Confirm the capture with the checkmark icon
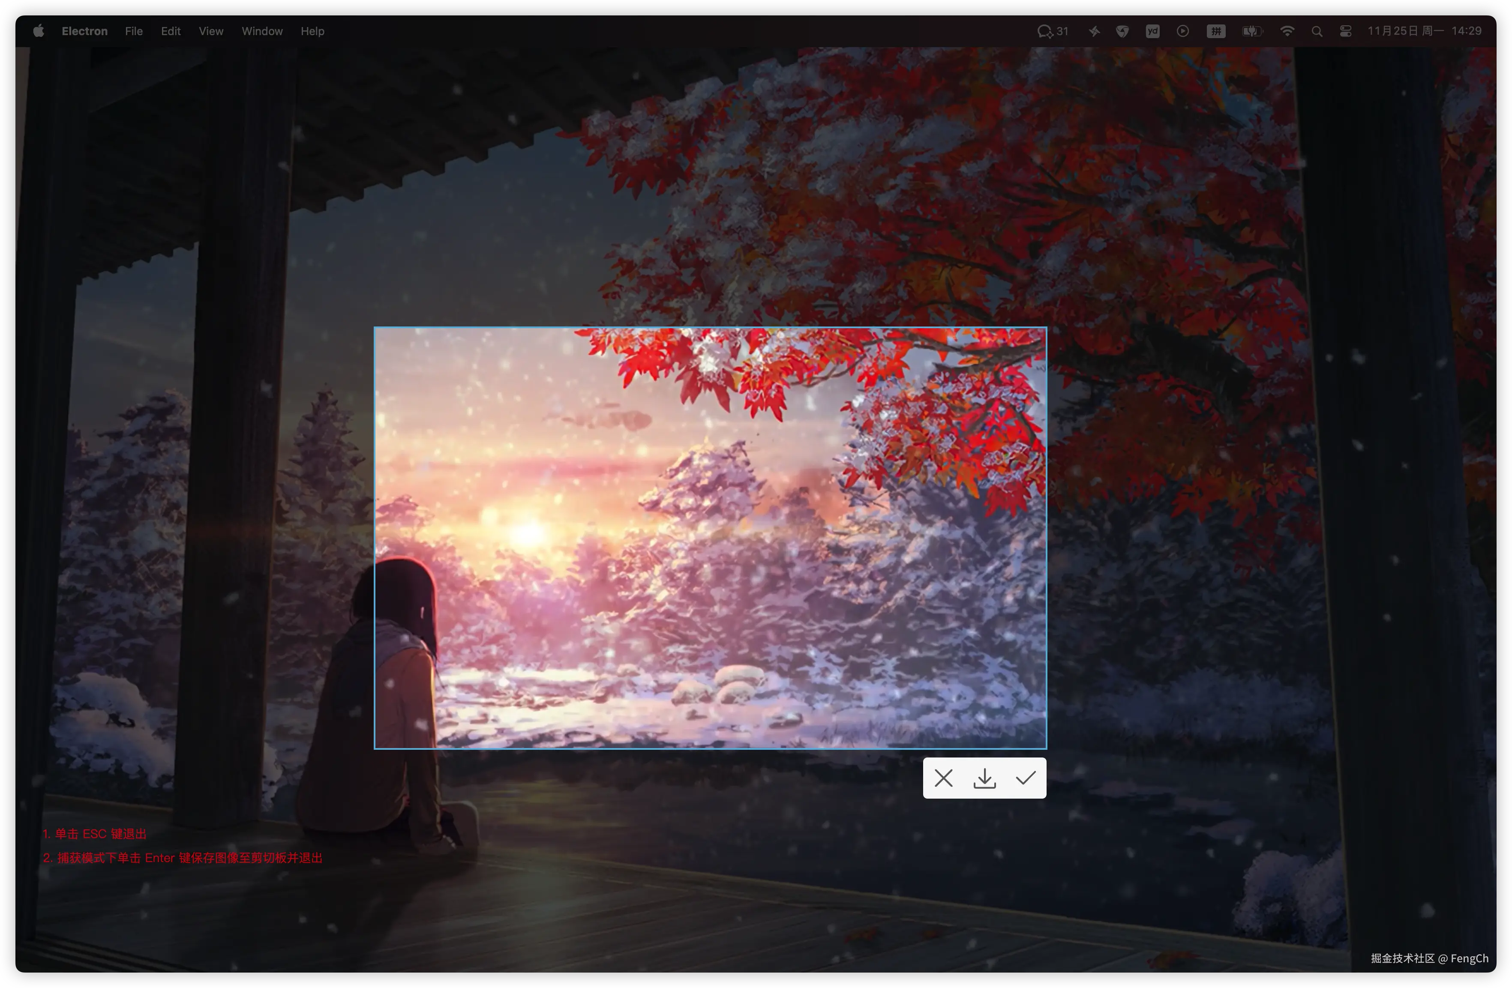The image size is (1512, 988). point(1026,778)
